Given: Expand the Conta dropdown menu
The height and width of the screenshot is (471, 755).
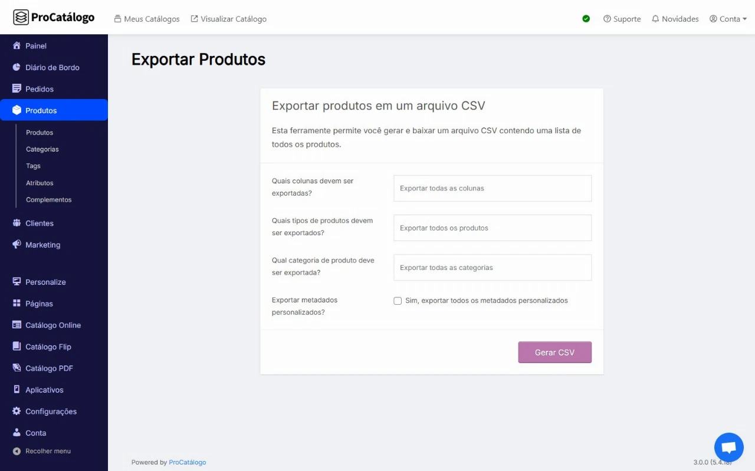Looking at the screenshot, I should [x=728, y=18].
